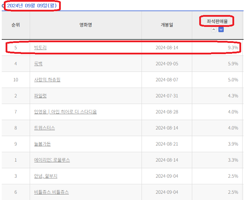Click 2024-08-14 in the 빅토리 row

click(x=167, y=47)
